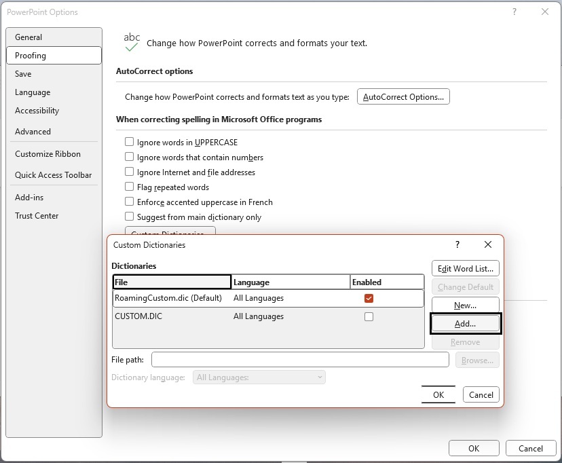Select Quick Access Toolbar in sidebar
The image size is (562, 463).
(53, 175)
